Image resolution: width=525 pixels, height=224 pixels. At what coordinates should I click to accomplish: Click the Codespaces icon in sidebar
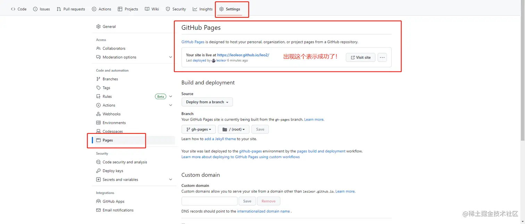98,131
